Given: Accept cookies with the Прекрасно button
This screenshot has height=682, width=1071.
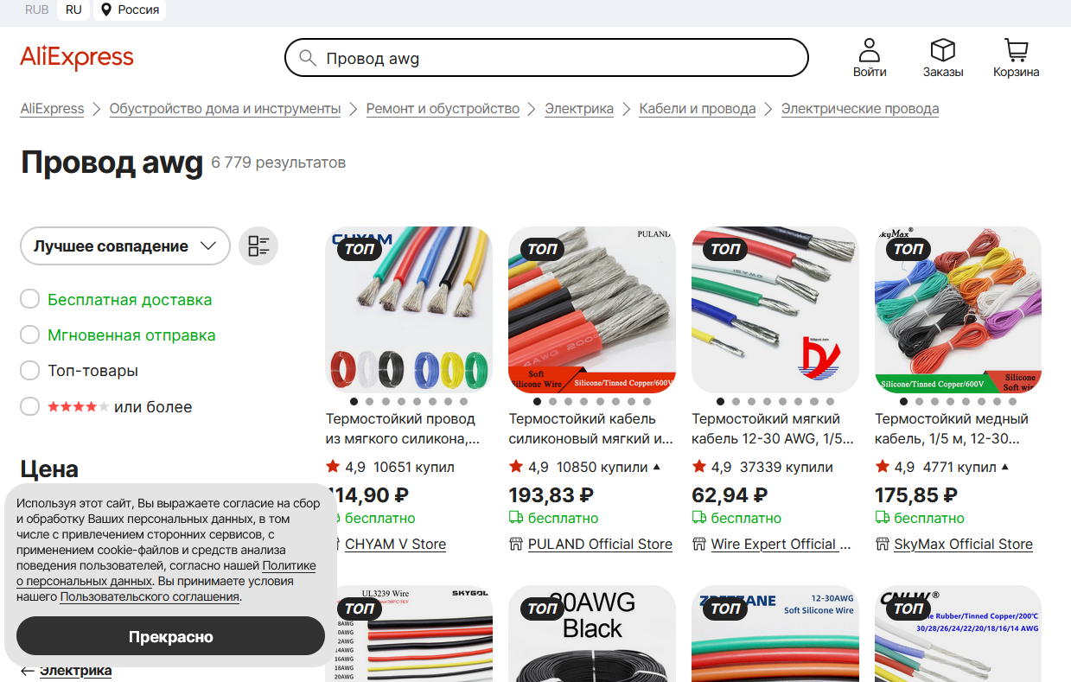Looking at the screenshot, I should [x=170, y=636].
